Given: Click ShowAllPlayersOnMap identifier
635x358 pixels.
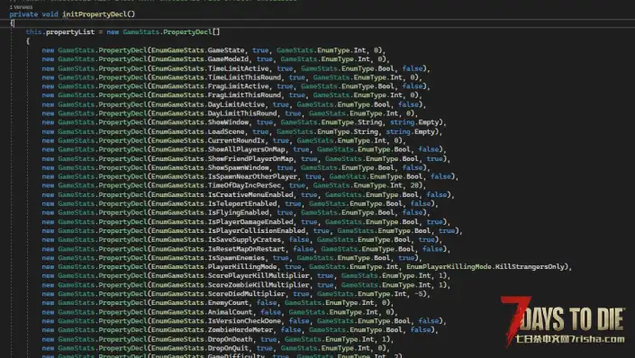Looking at the screenshot, I should 246,149.
